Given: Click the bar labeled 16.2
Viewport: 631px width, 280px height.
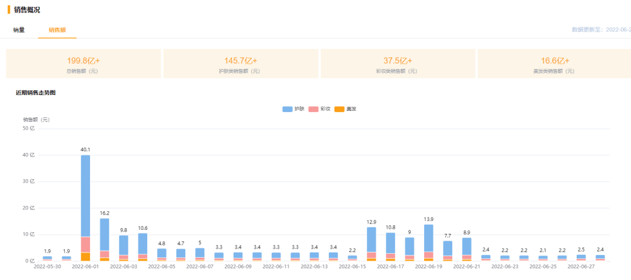Looking at the screenshot, I should (x=105, y=240).
